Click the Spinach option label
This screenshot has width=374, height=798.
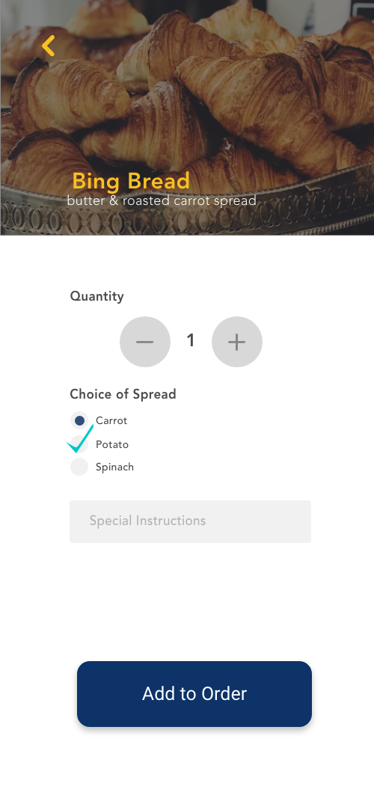pos(114,467)
